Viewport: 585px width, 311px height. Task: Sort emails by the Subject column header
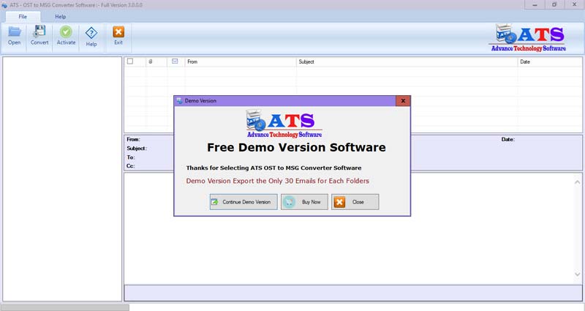[407, 61]
